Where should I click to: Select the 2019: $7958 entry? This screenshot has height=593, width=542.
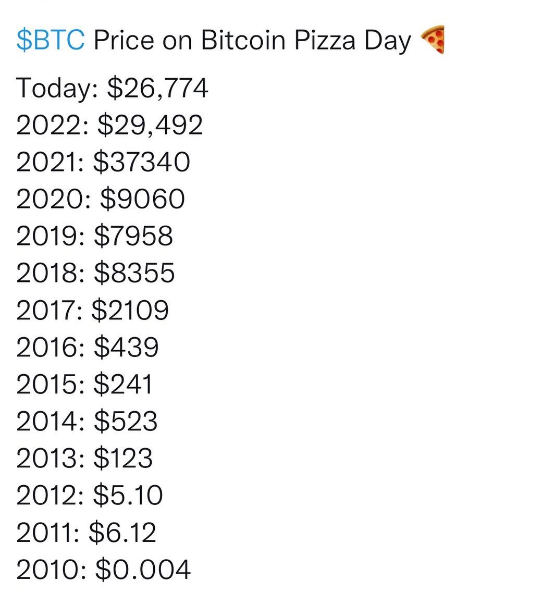[x=94, y=236]
